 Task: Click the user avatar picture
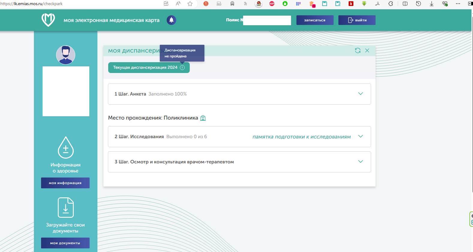coord(66,55)
